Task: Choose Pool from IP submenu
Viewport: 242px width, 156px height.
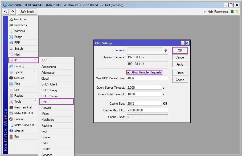Action: coord(56,131)
